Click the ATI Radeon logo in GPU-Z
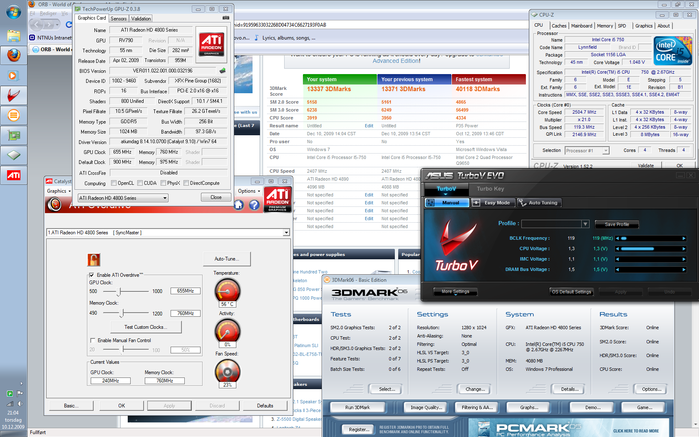Image resolution: width=699 pixels, height=437 pixels. (x=211, y=45)
